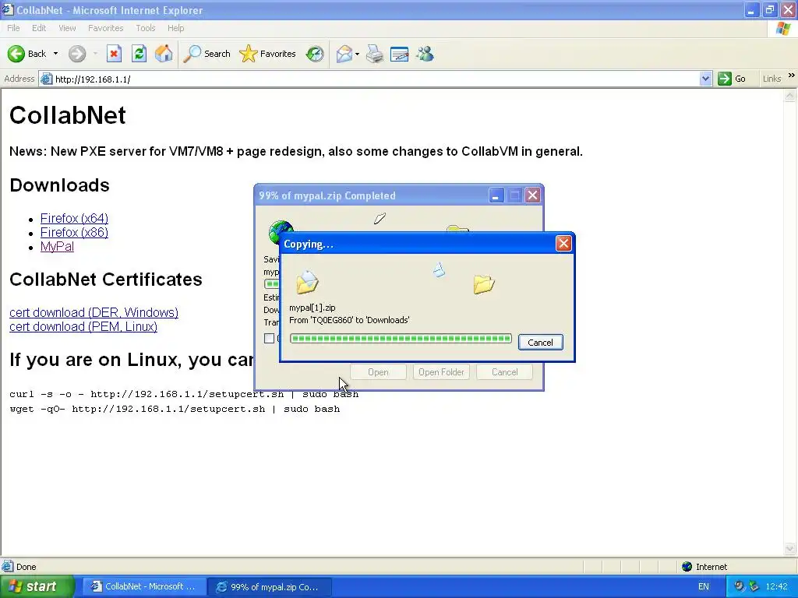Image resolution: width=798 pixels, height=598 pixels.
Task: Click the Open button in download dialog
Action: 378,372
